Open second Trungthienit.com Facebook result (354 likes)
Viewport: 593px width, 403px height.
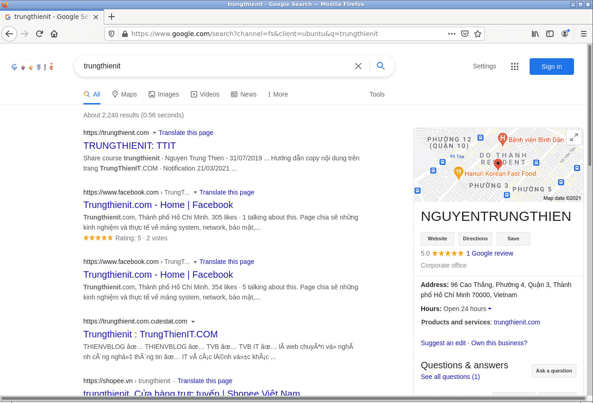point(158,275)
